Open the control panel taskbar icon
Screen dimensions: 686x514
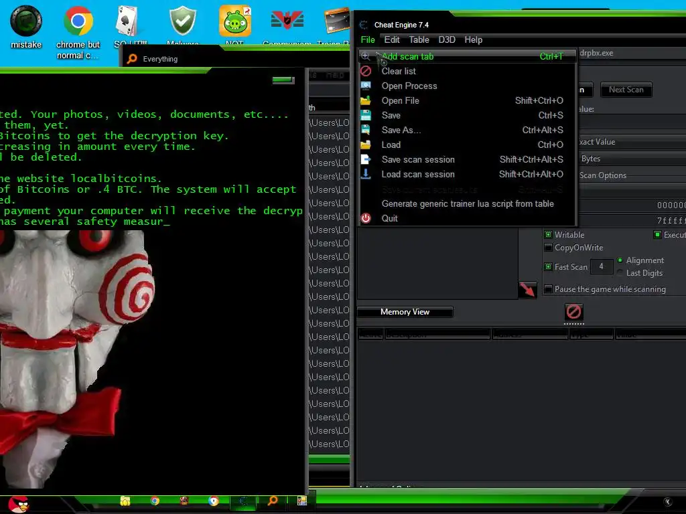302,501
